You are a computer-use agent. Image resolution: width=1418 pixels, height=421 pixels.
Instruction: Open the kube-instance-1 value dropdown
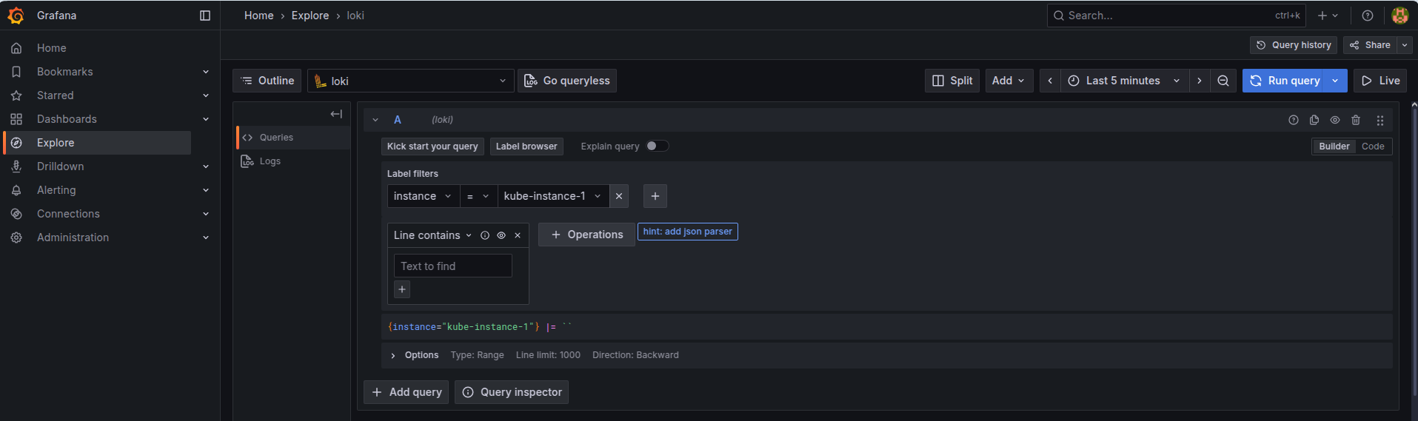pos(553,196)
